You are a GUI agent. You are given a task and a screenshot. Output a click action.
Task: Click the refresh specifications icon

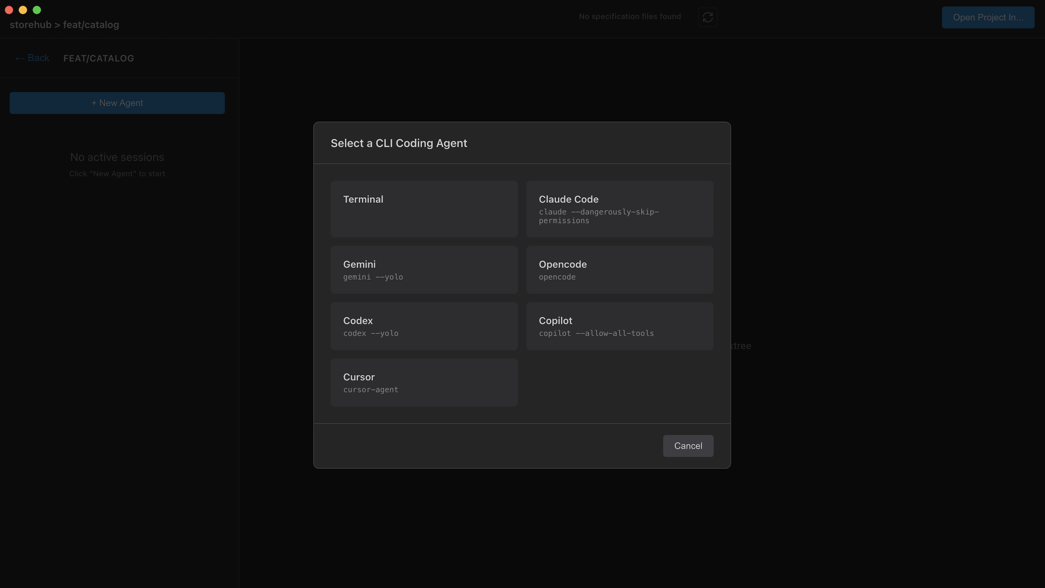(708, 17)
